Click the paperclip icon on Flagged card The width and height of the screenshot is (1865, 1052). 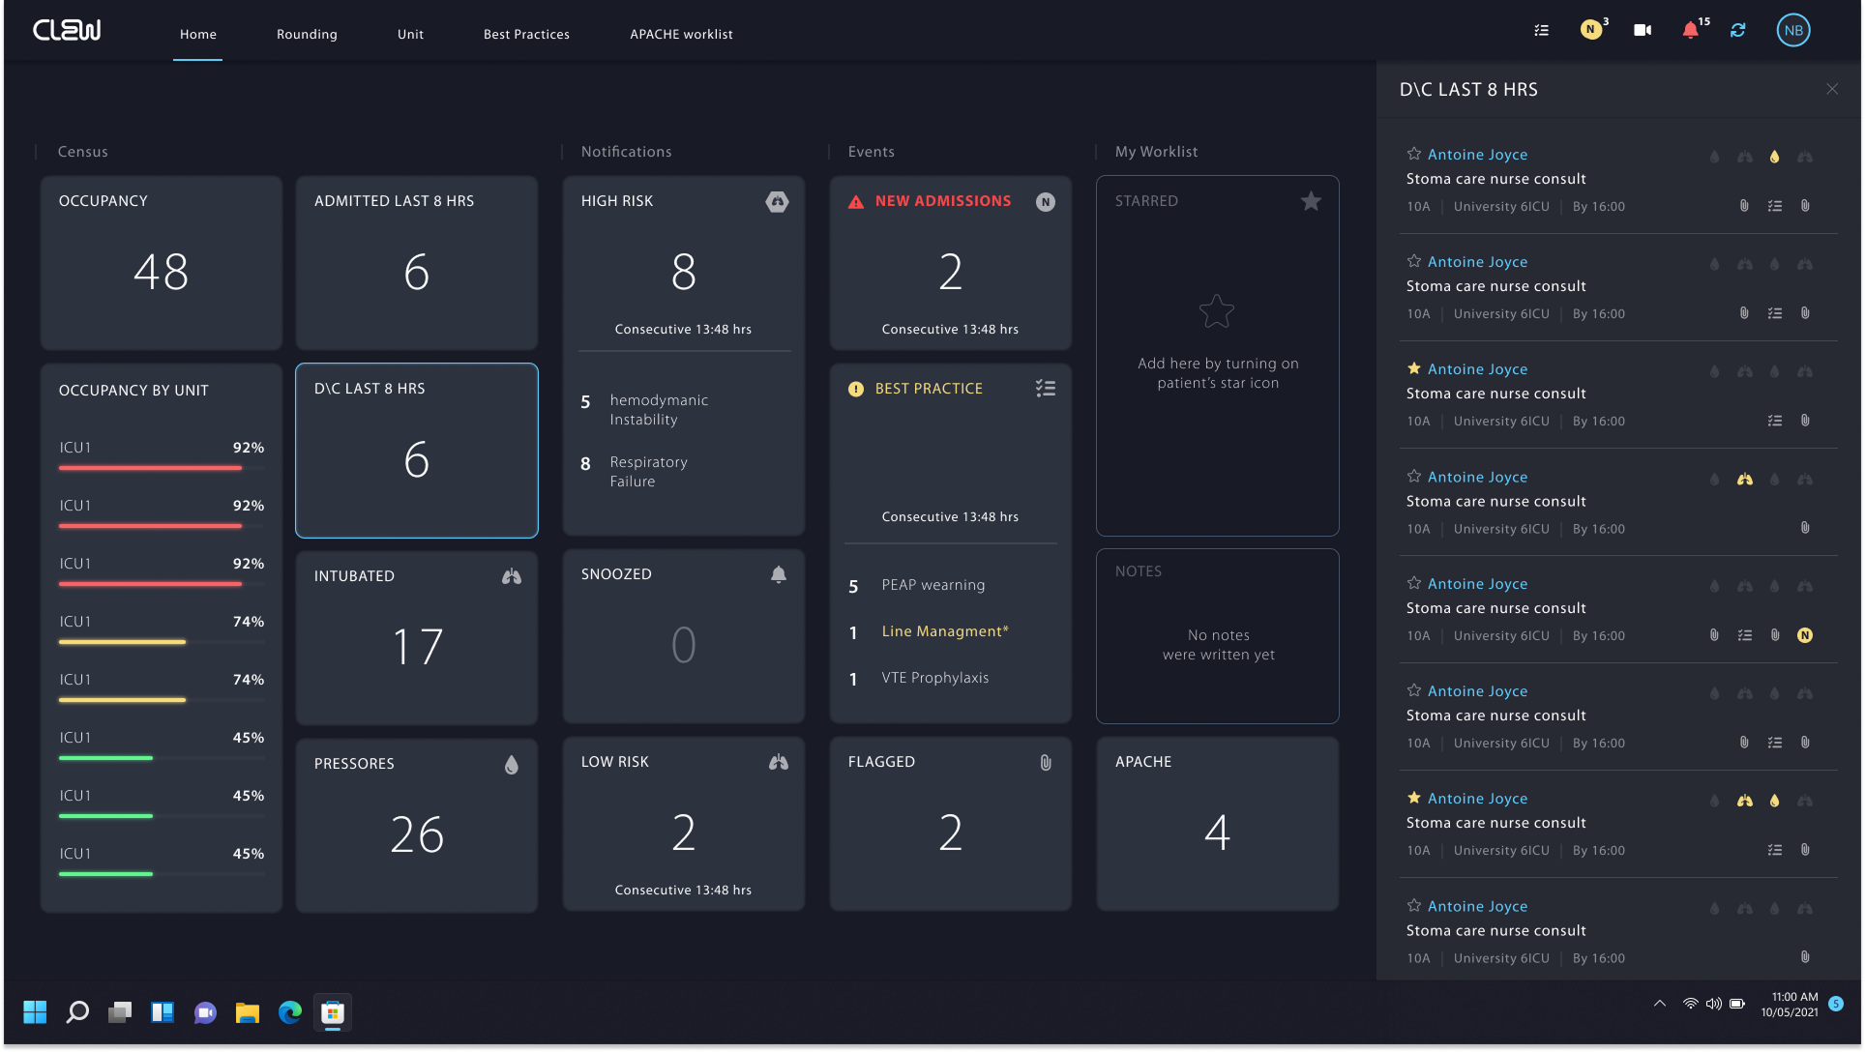point(1046,762)
